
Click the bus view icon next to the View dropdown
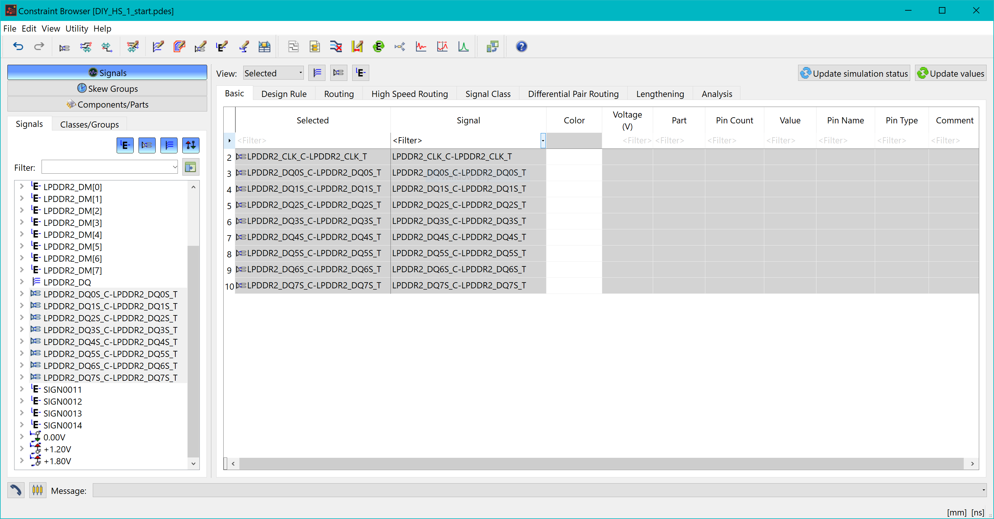point(317,73)
